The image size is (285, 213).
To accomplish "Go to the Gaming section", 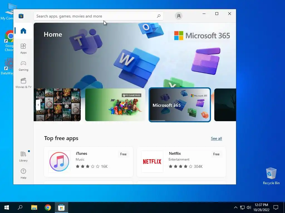I will pos(23,66).
